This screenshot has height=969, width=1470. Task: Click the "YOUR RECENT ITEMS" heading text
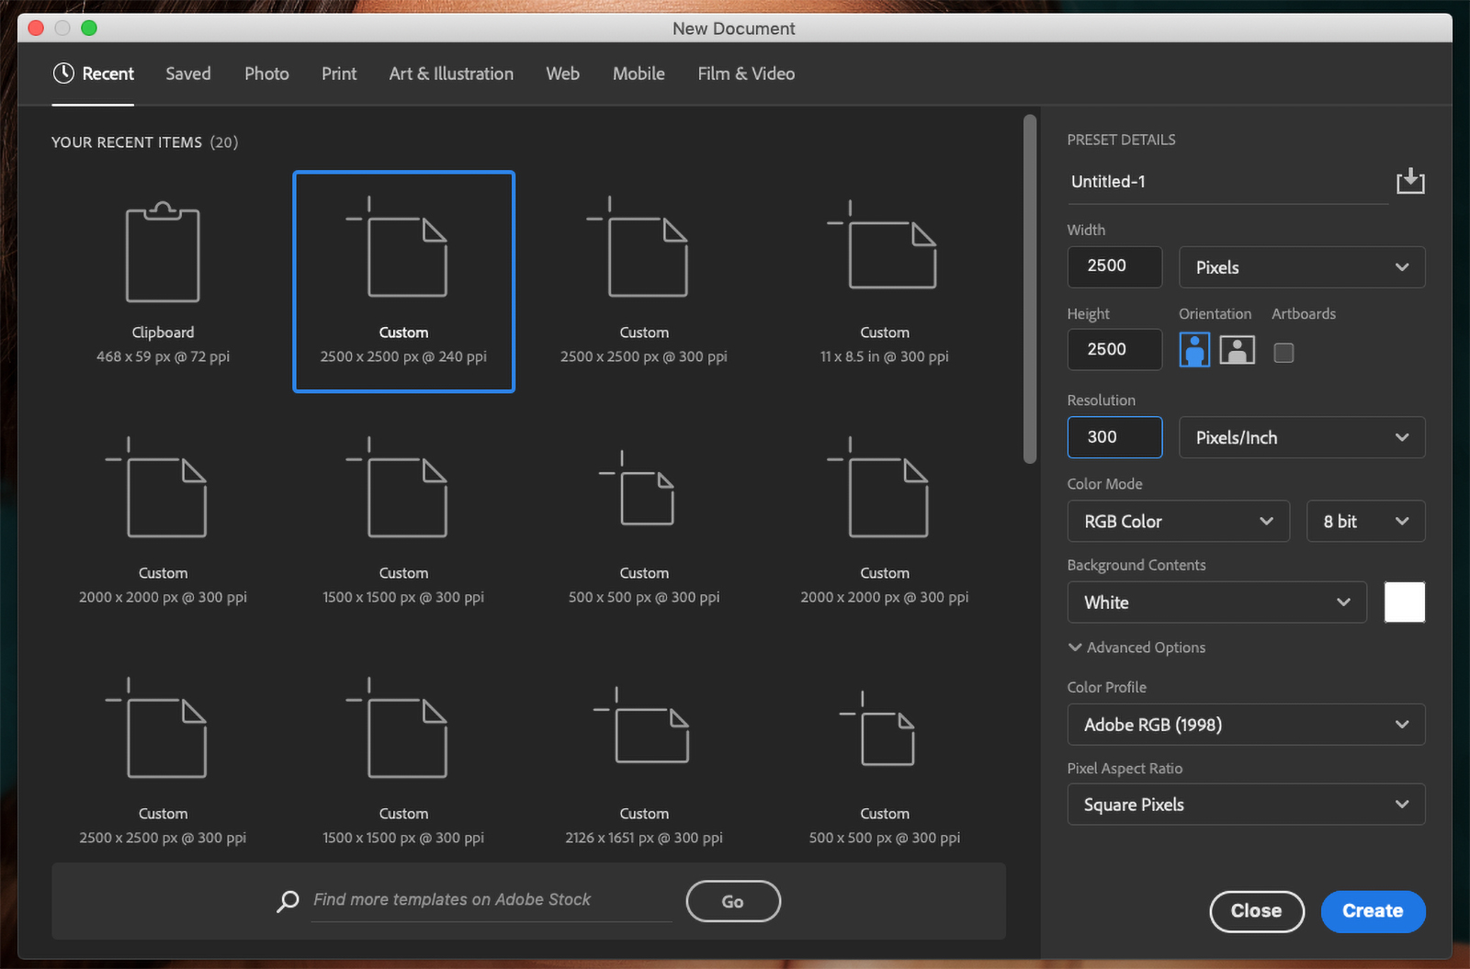(127, 142)
